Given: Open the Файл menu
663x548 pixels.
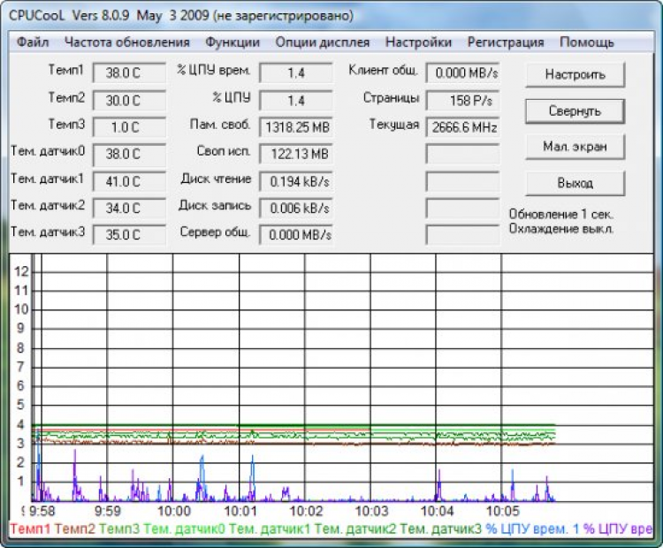Looking at the screenshot, I should [x=32, y=42].
